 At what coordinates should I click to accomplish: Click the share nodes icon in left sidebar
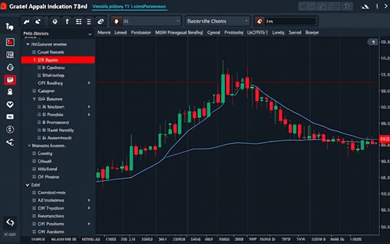10,142
